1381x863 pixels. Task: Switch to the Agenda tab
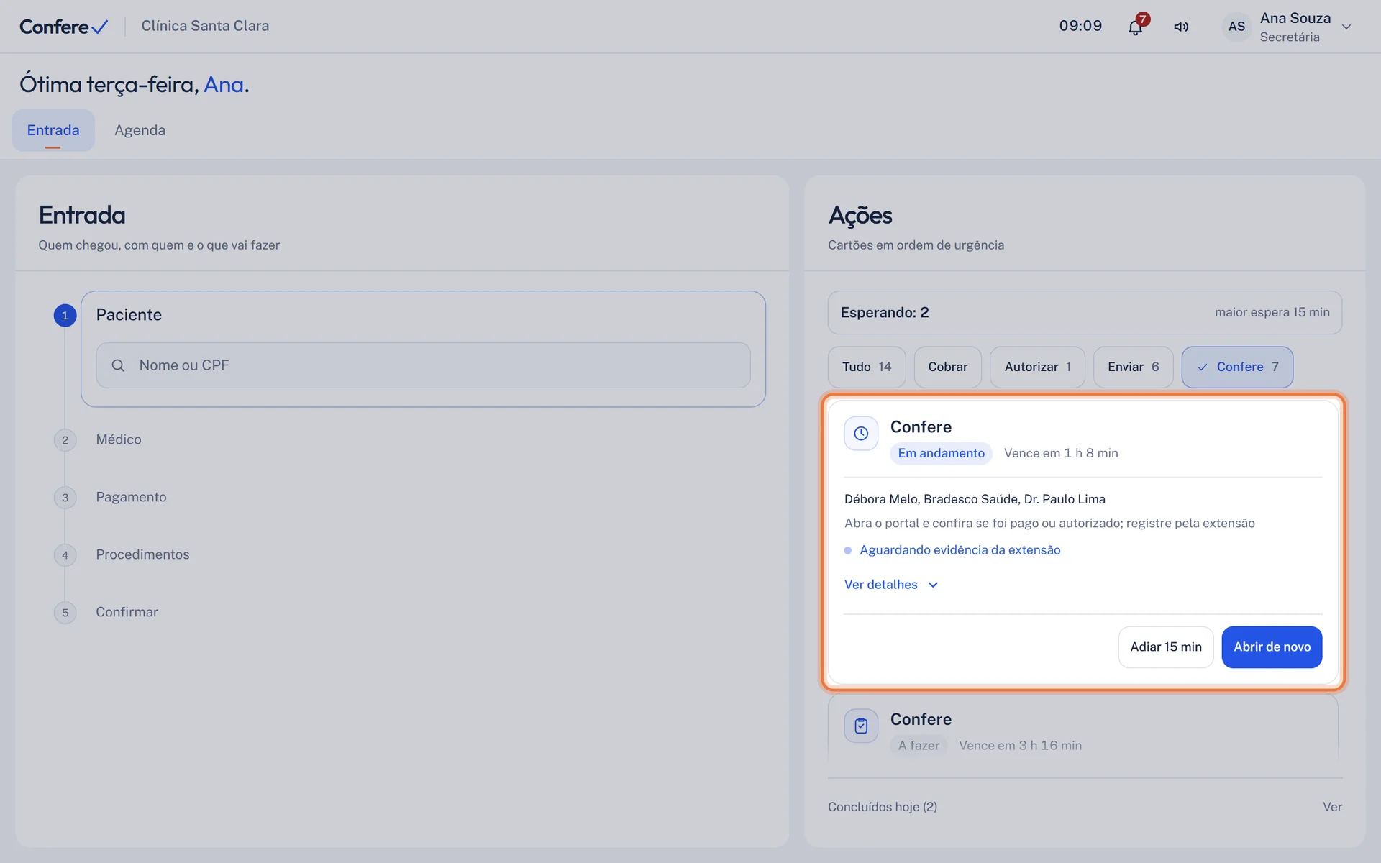[140, 130]
